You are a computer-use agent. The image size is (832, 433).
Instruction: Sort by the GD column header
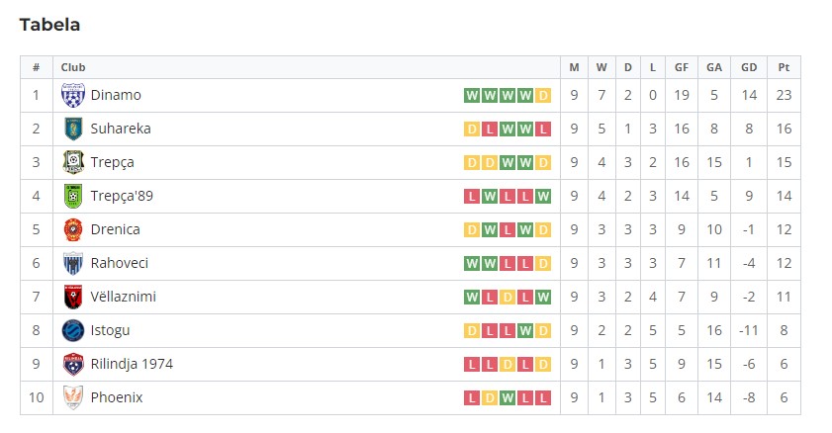[x=749, y=67]
